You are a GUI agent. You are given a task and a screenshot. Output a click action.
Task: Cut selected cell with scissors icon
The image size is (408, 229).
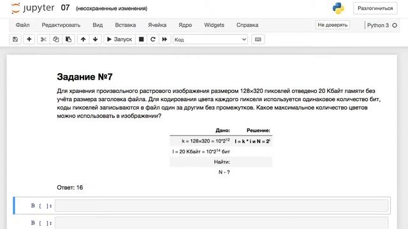point(43,39)
